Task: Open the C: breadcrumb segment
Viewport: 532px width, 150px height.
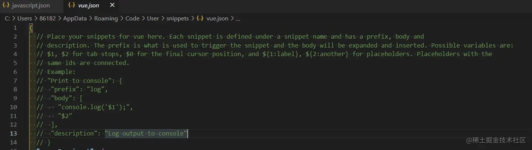Action: pos(7,18)
